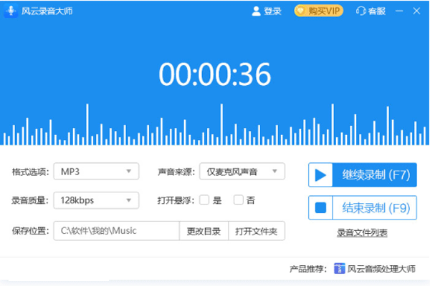Click the user profile icon beside 登录
Screen dimensions: 430x286
[256, 11]
